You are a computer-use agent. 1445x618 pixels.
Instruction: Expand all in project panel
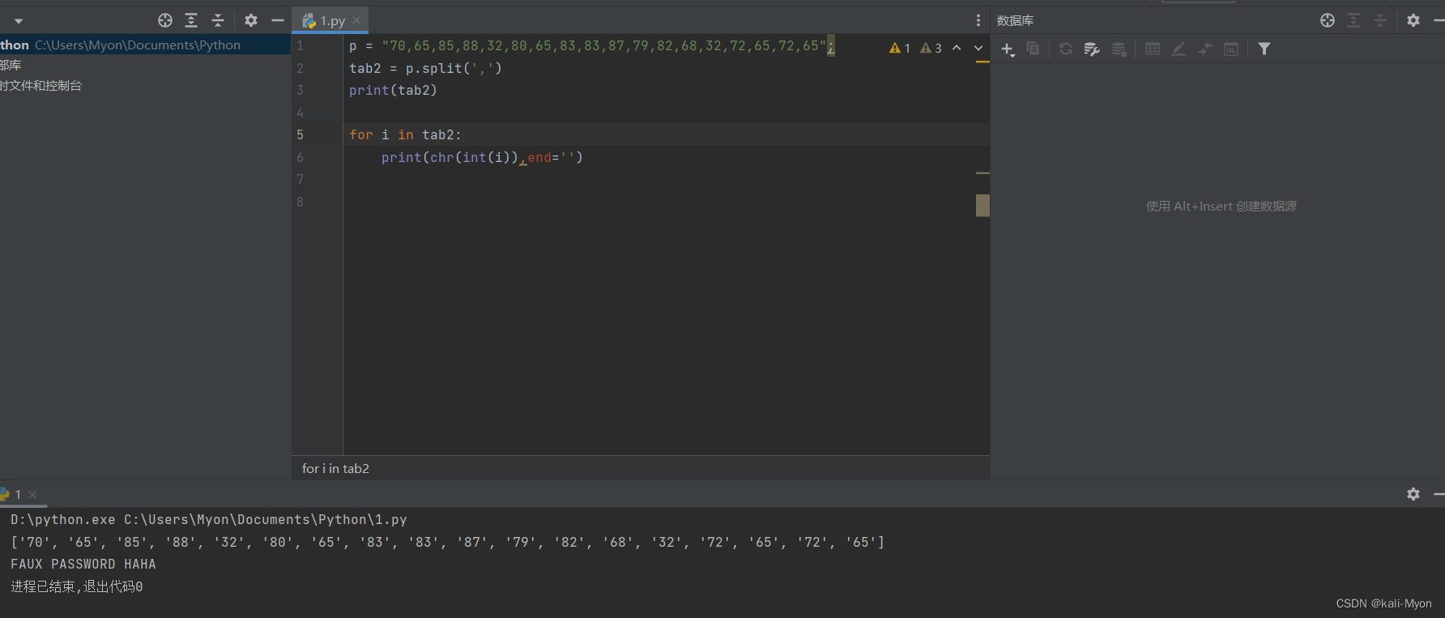click(x=191, y=20)
